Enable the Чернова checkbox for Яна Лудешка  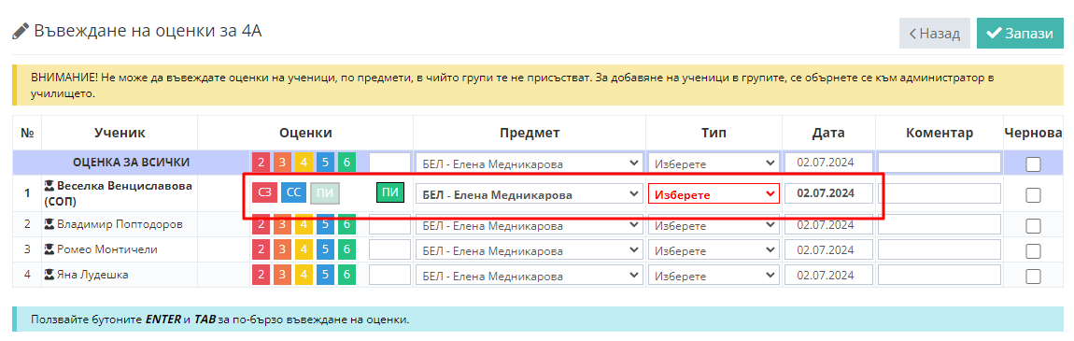pos(1033,276)
